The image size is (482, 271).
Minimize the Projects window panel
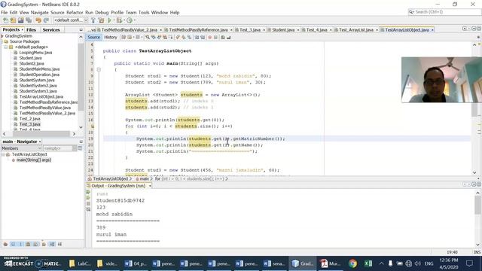(x=81, y=30)
